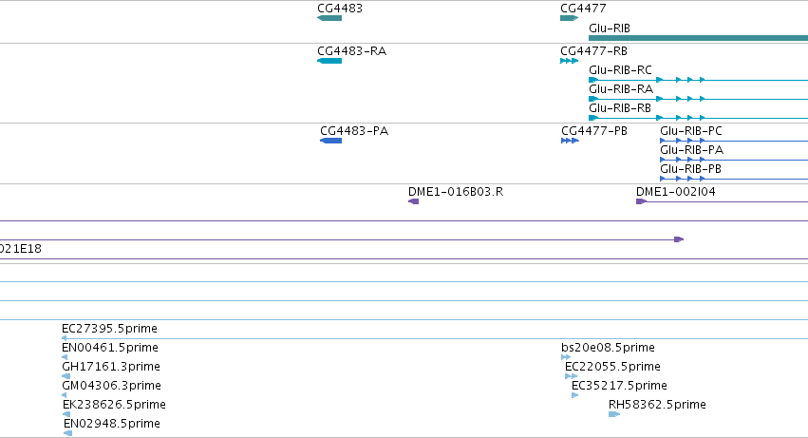808x438 pixels.
Task: Click the EK238626.5prime arrow glyph
Action: click(x=66, y=415)
